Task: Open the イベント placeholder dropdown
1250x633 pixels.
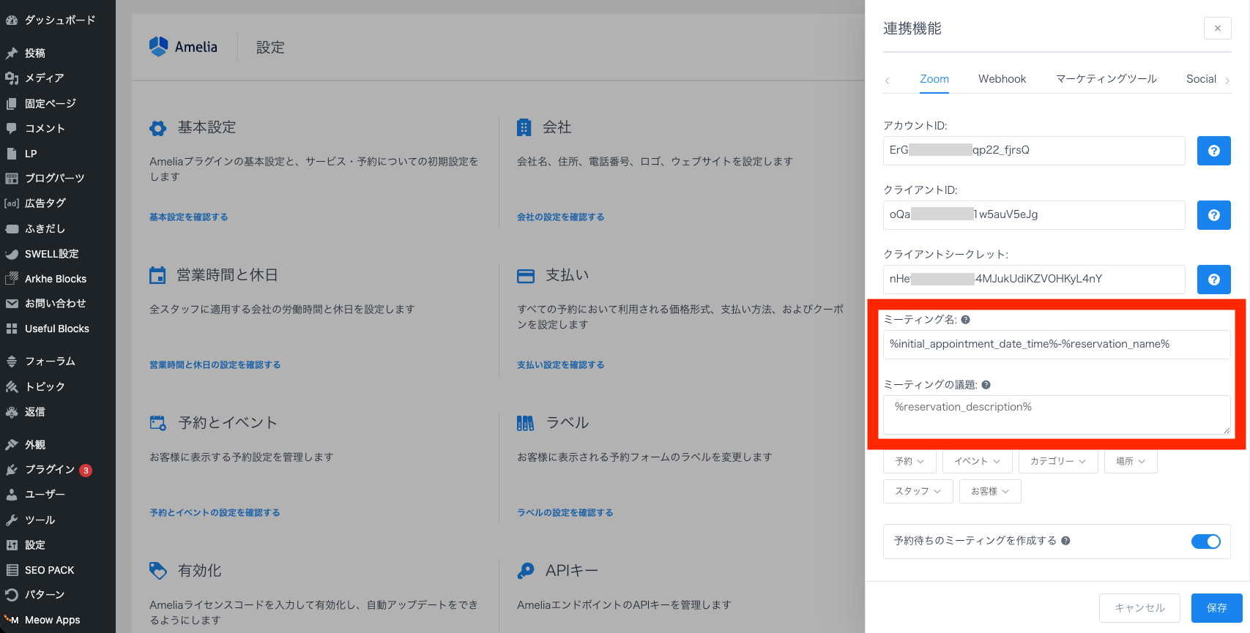Action: pyautogui.click(x=977, y=461)
